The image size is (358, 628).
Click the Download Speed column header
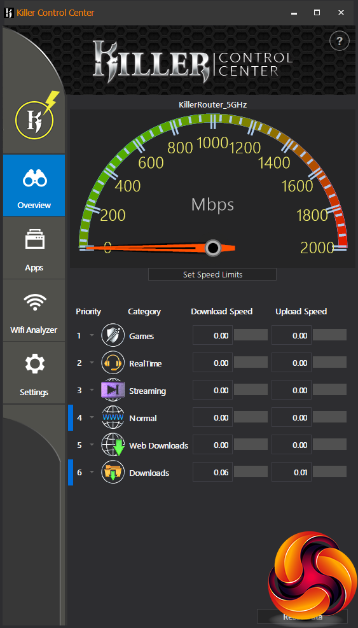click(222, 312)
